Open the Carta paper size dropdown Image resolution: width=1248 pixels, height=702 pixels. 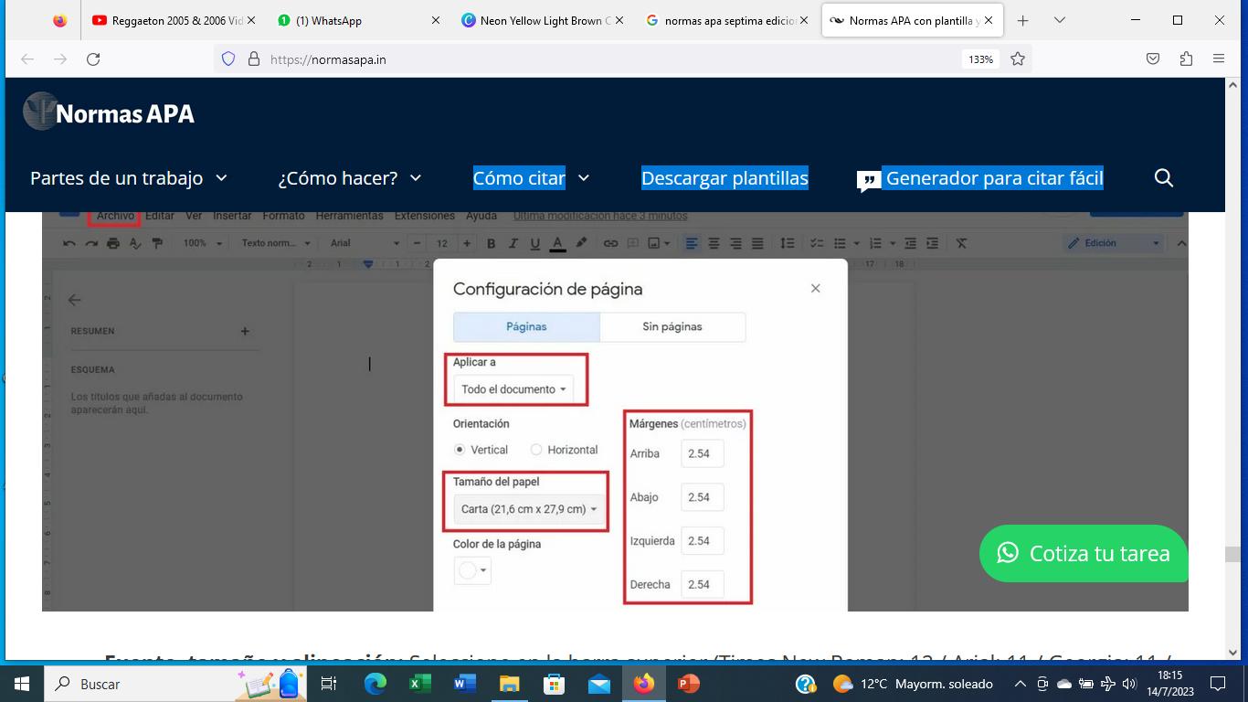[529, 509]
